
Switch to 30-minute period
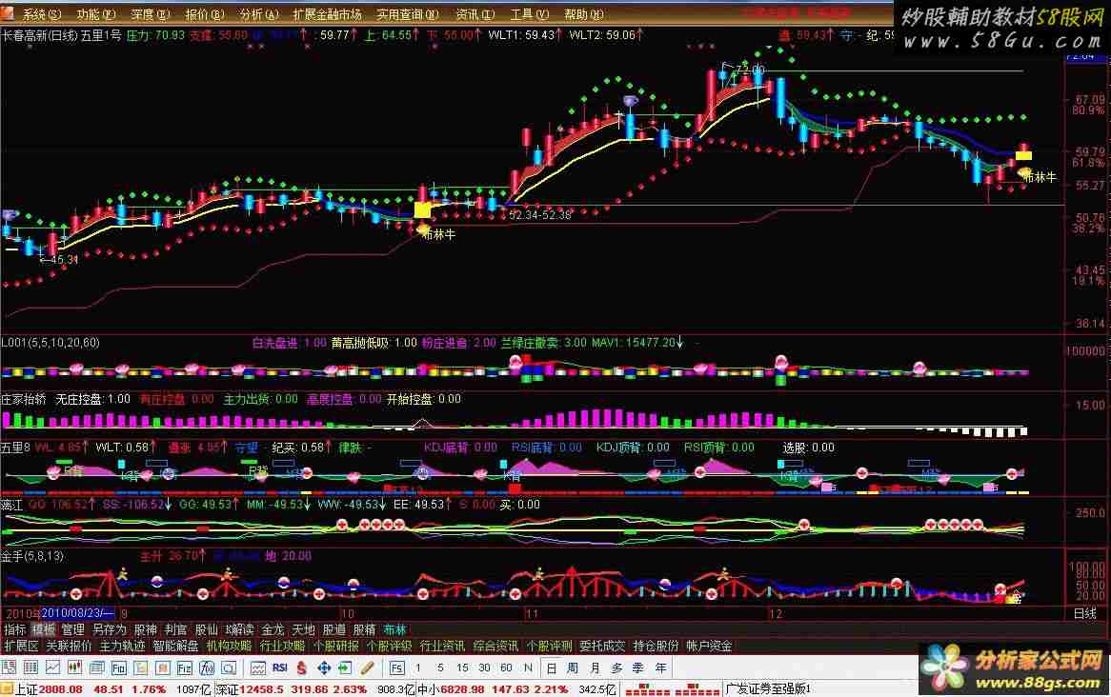[x=484, y=667]
